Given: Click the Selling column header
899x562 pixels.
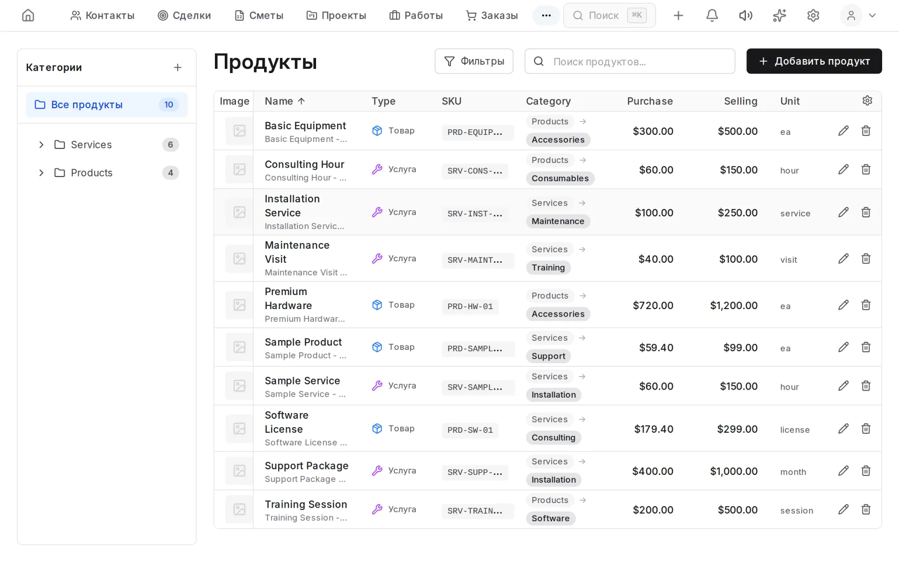Looking at the screenshot, I should click(x=740, y=101).
